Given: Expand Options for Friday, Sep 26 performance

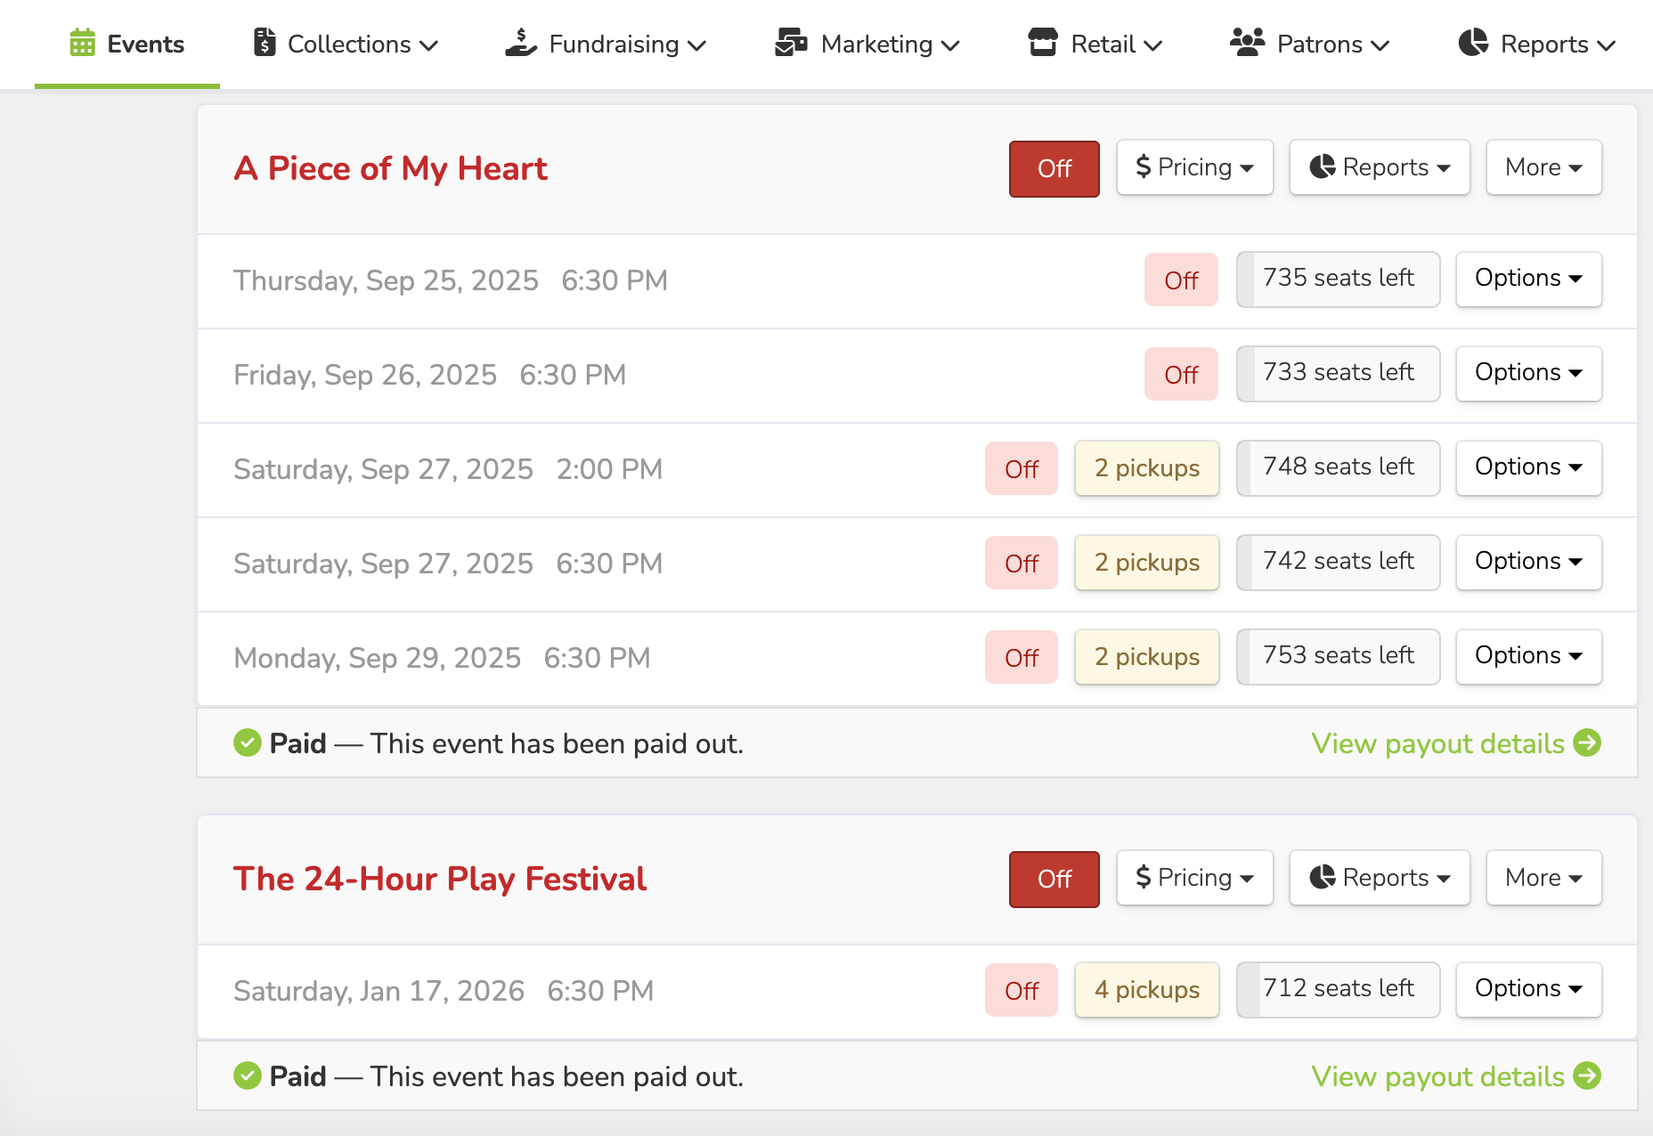Looking at the screenshot, I should tap(1528, 373).
